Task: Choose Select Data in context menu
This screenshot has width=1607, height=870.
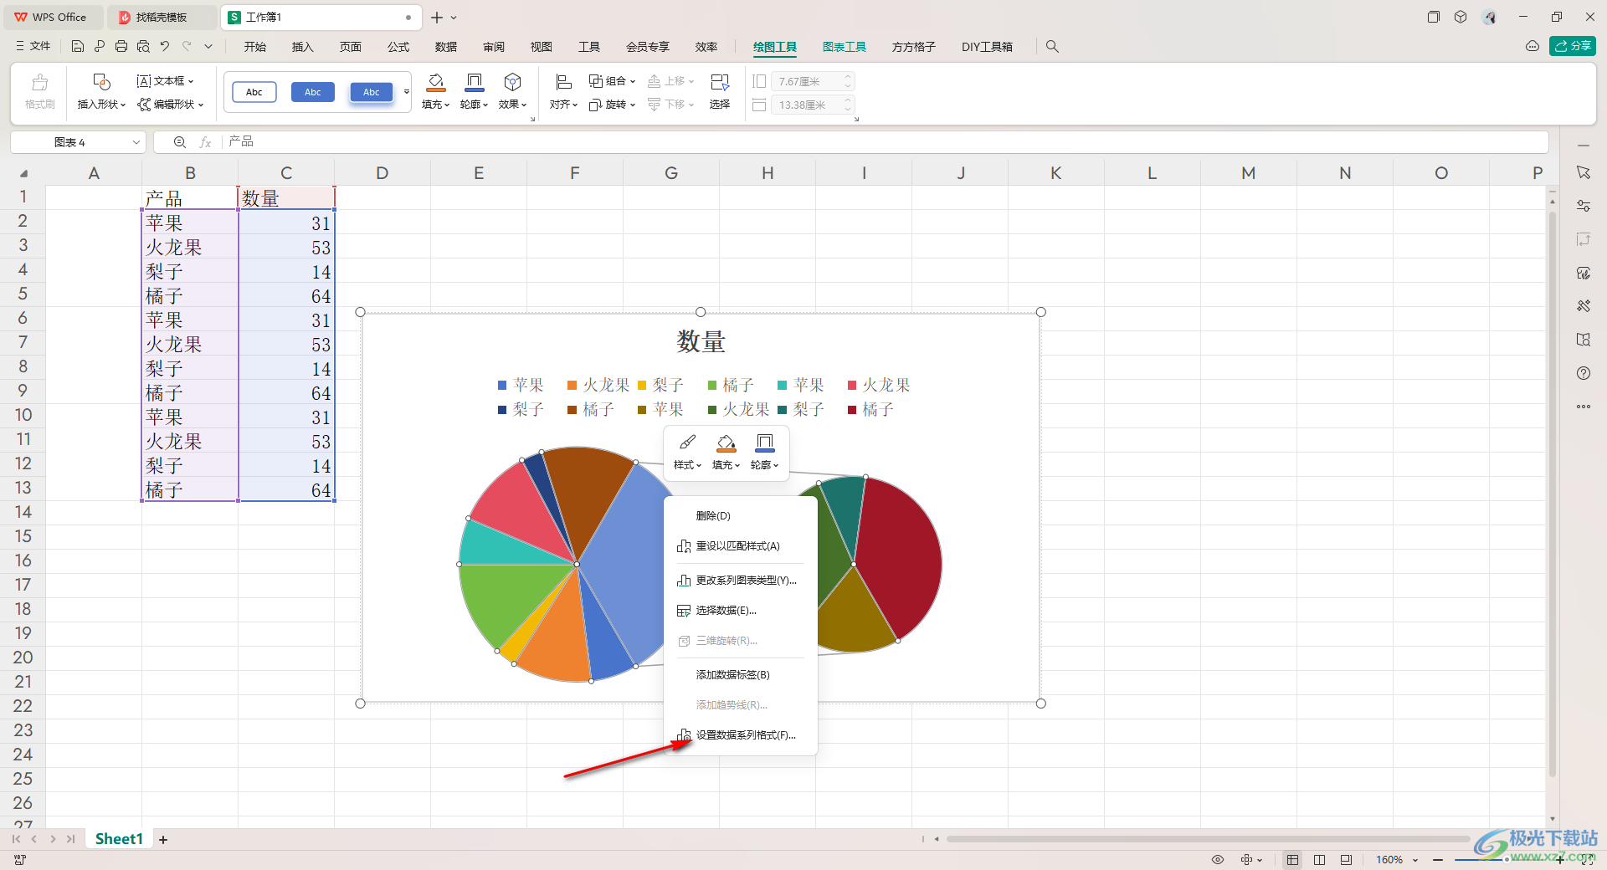Action: click(740, 611)
